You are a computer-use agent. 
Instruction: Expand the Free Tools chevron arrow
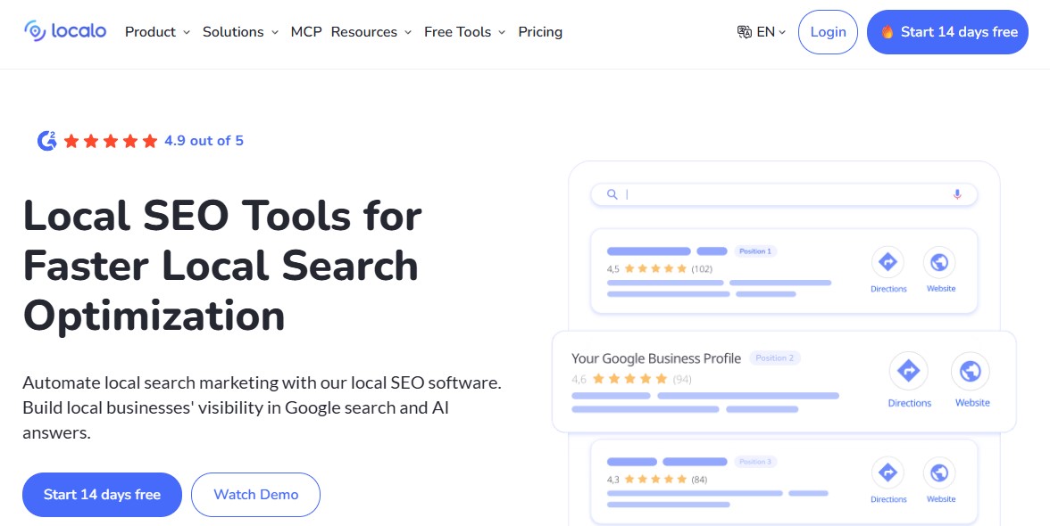click(502, 32)
